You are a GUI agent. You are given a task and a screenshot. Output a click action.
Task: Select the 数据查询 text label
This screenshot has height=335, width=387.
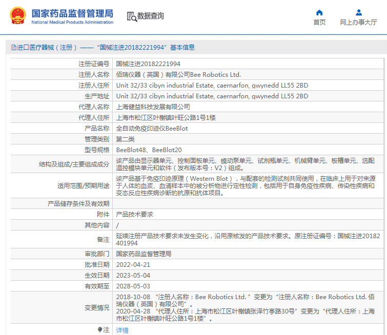pyautogui.click(x=151, y=16)
